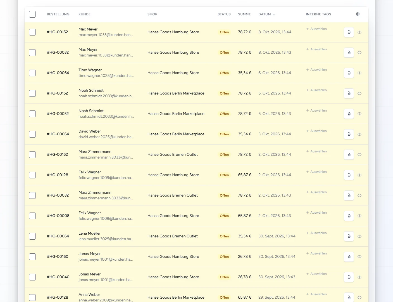The width and height of the screenshot is (393, 302).
Task: View Lena Mueller's order via eye icon
Action: 359,236
